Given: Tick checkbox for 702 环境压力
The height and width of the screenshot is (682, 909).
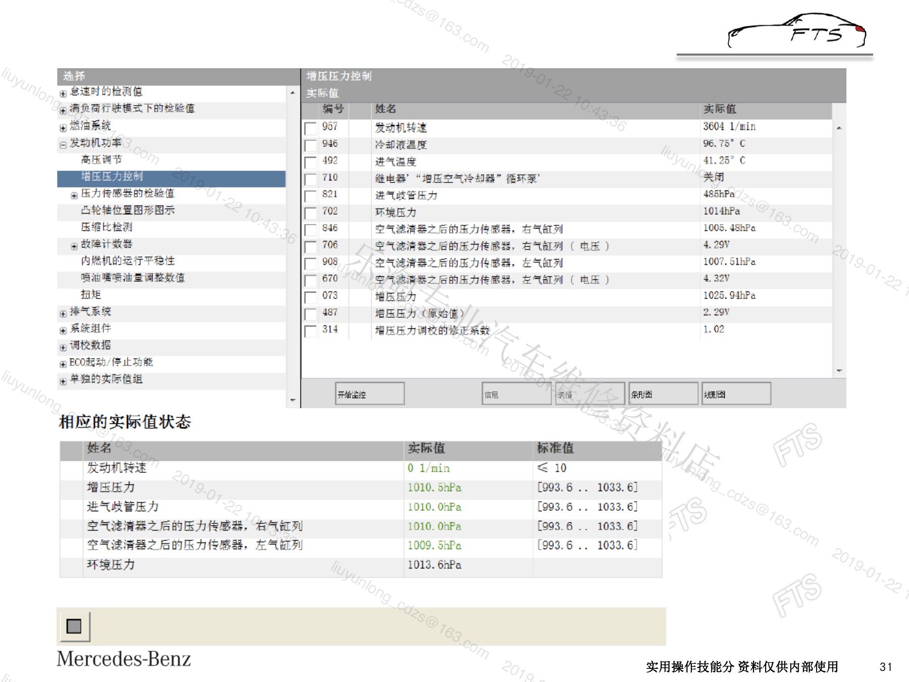Looking at the screenshot, I should point(311,213).
